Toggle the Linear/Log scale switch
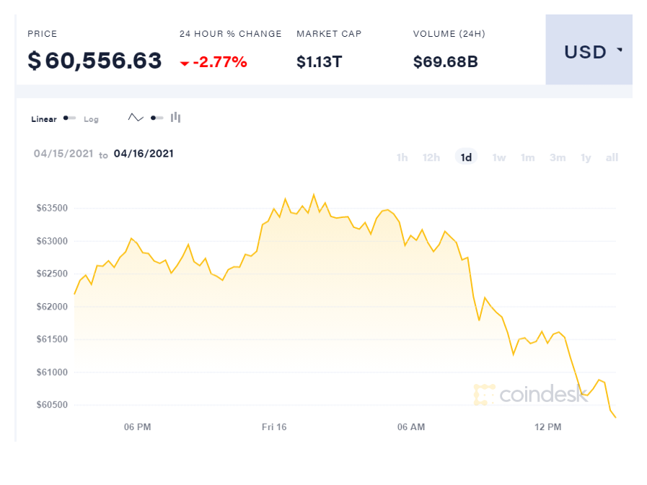 69,118
